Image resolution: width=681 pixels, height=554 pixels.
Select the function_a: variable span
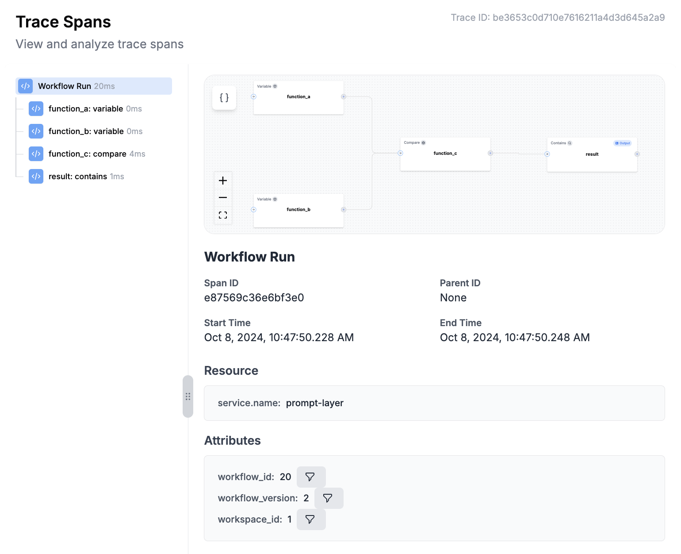click(x=95, y=108)
